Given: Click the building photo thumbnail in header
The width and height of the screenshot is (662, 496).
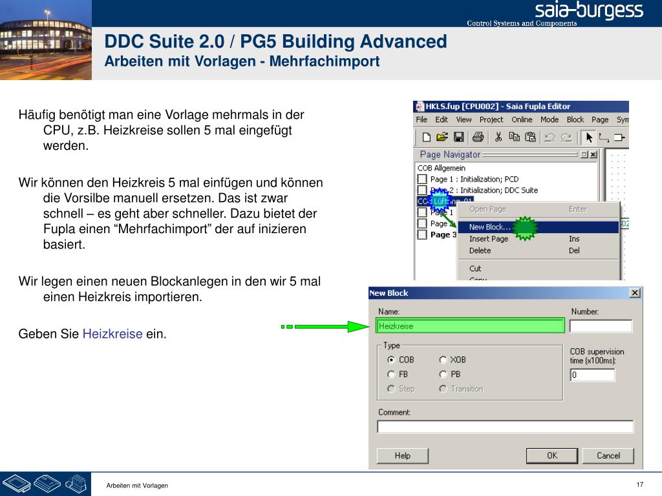Looking at the screenshot, I should click(46, 40).
